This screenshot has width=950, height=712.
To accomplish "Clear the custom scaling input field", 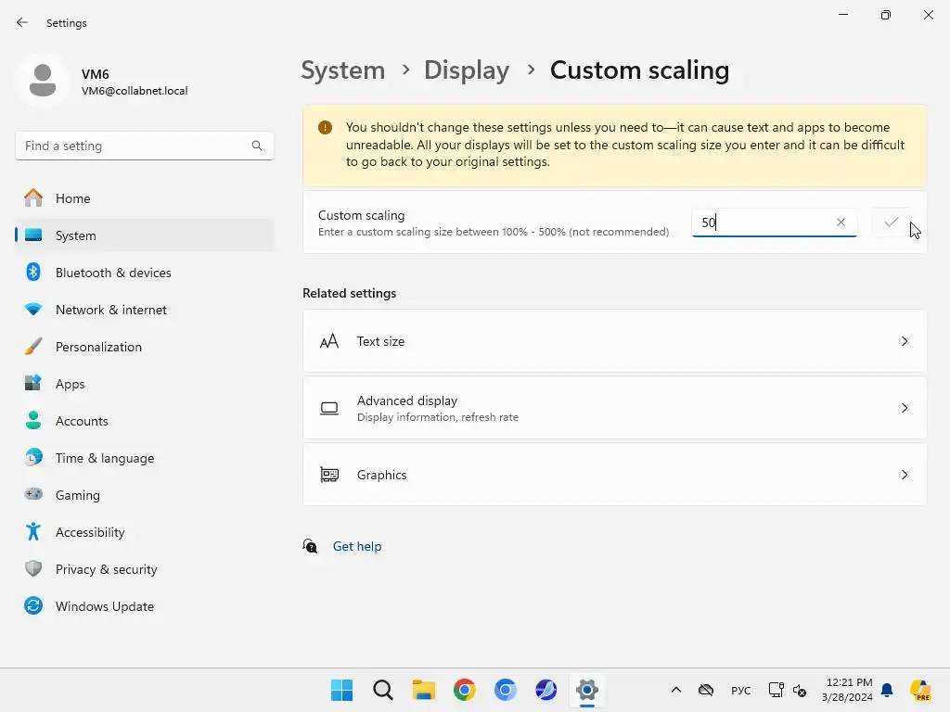I will pyautogui.click(x=841, y=222).
